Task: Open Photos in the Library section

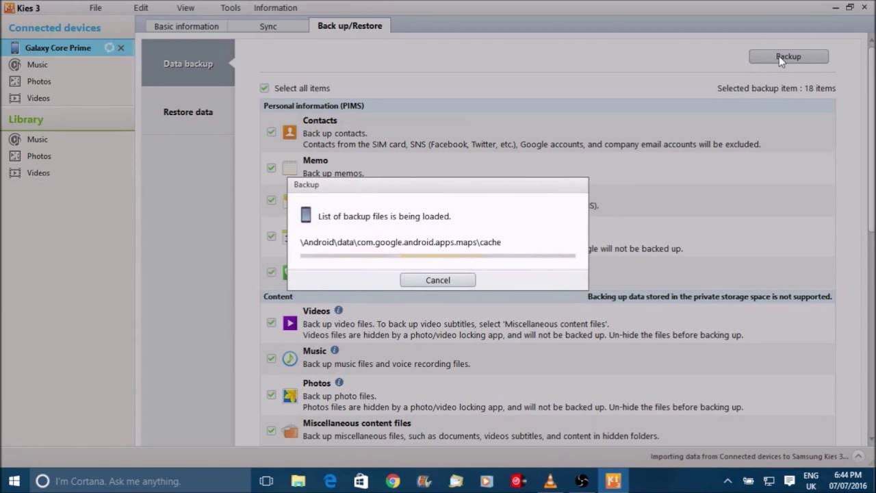Action: [x=39, y=156]
